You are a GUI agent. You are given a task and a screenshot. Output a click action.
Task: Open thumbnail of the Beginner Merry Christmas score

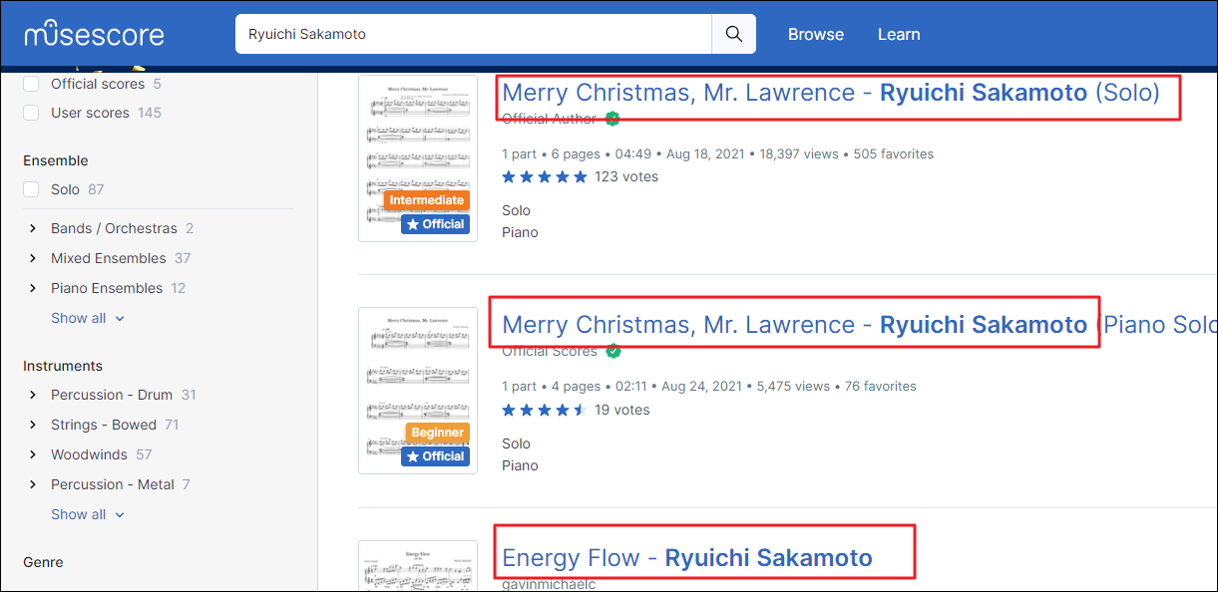pos(418,391)
